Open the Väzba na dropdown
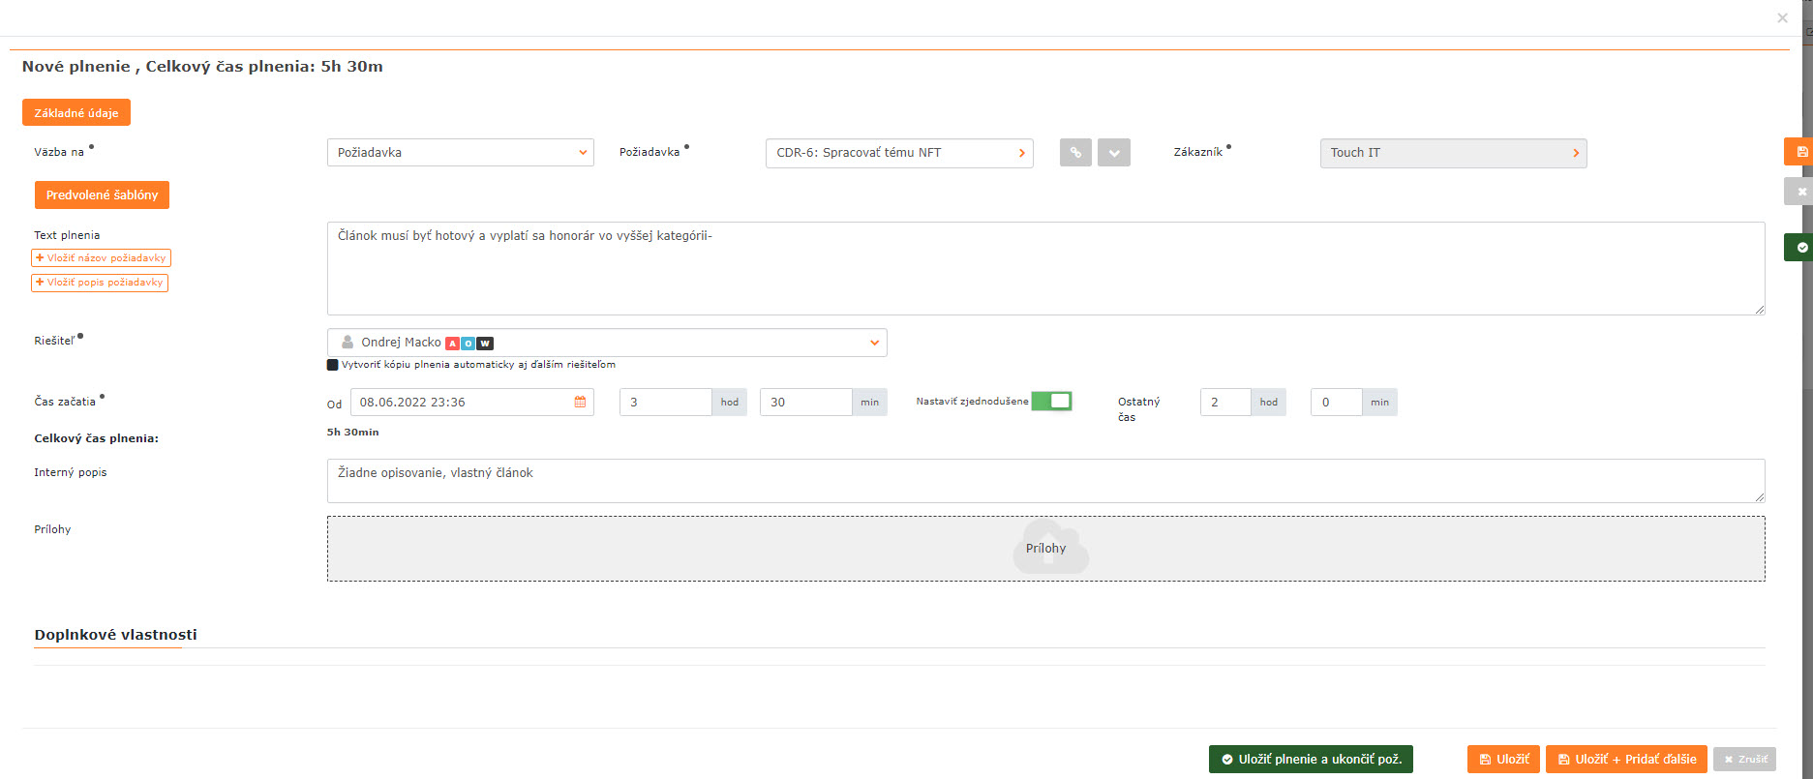 [460, 153]
